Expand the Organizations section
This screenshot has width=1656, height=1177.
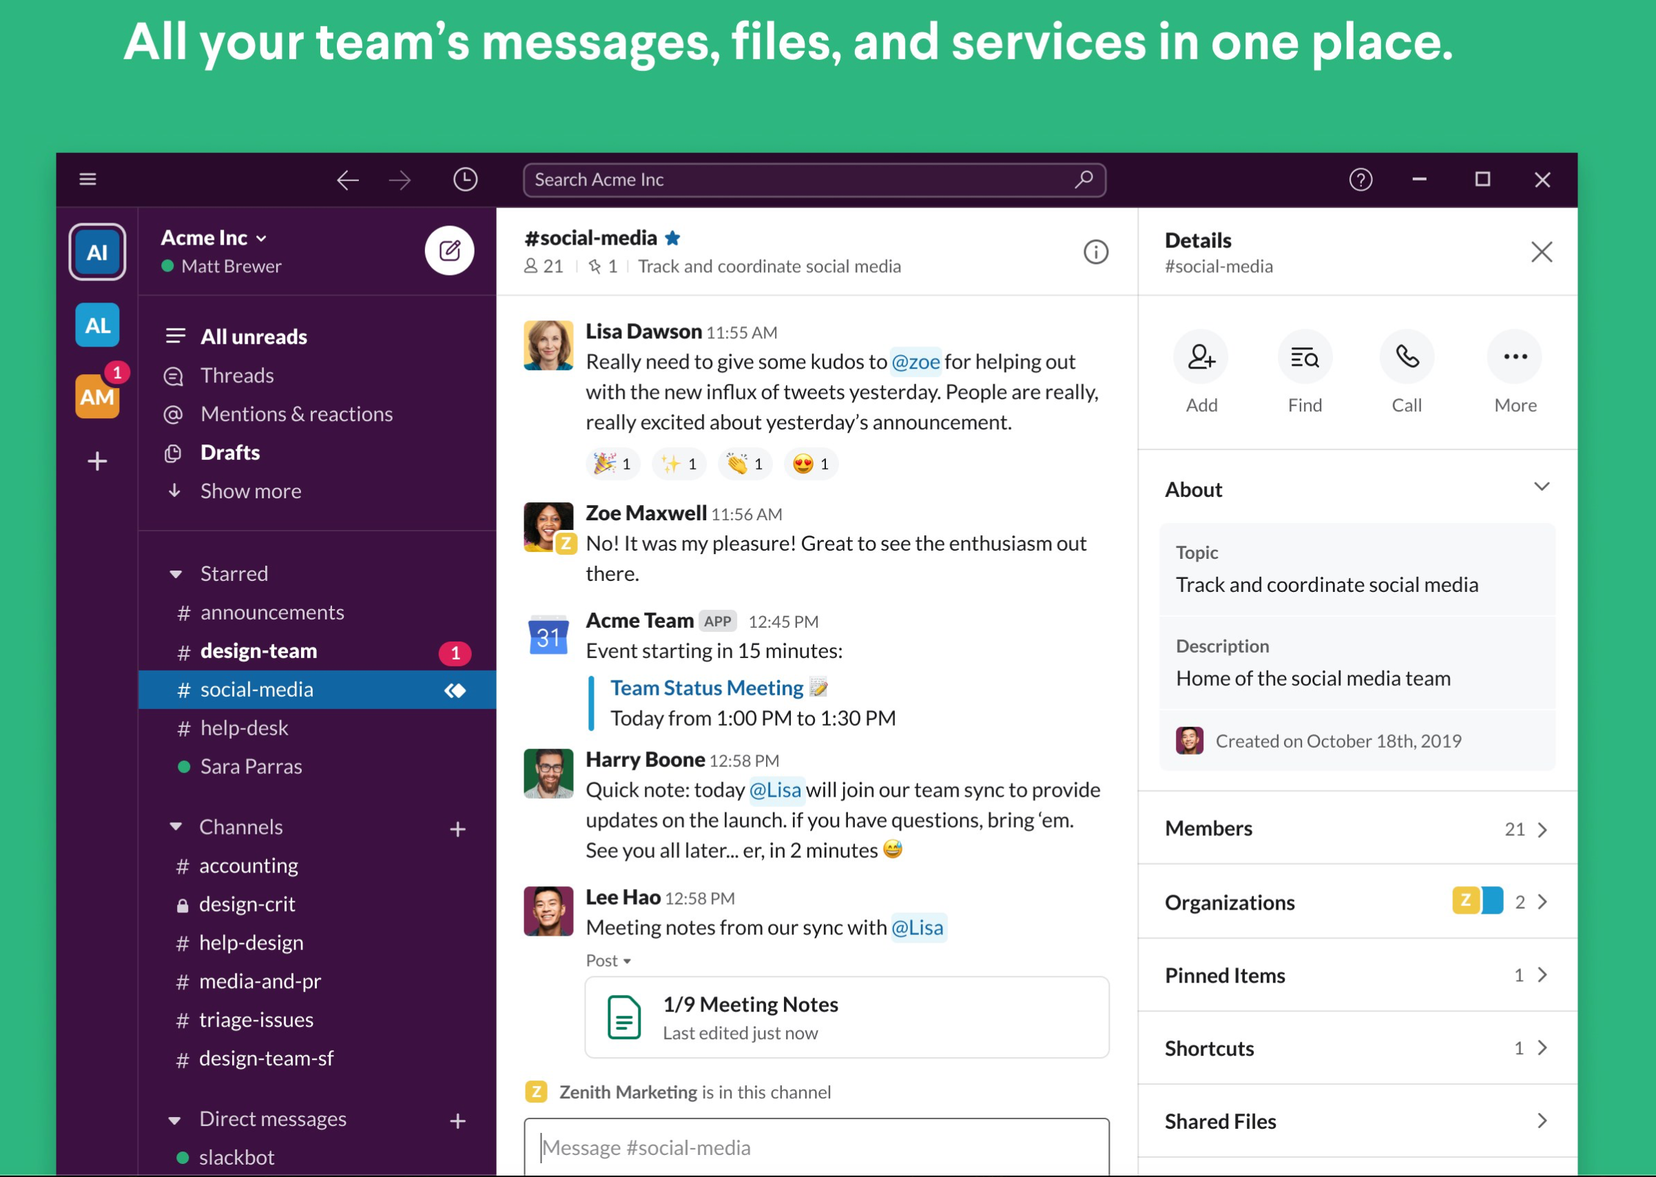[x=1358, y=902]
